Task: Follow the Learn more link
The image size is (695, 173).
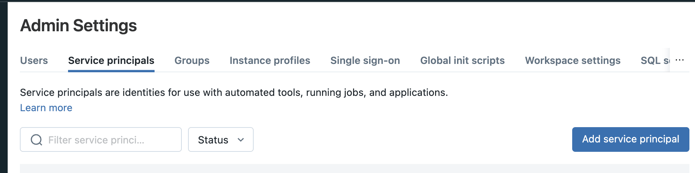Action: click(46, 108)
